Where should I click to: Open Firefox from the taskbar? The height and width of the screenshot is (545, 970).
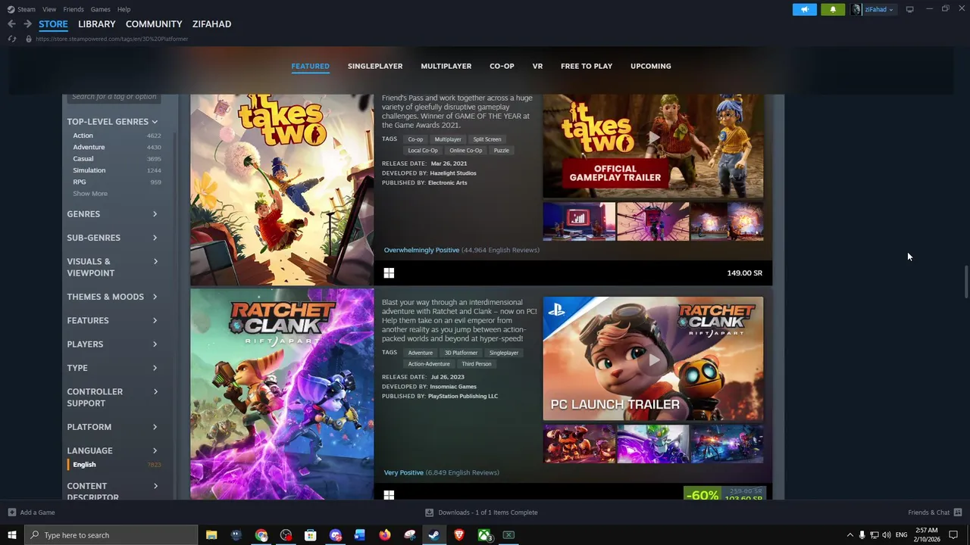[385, 535]
